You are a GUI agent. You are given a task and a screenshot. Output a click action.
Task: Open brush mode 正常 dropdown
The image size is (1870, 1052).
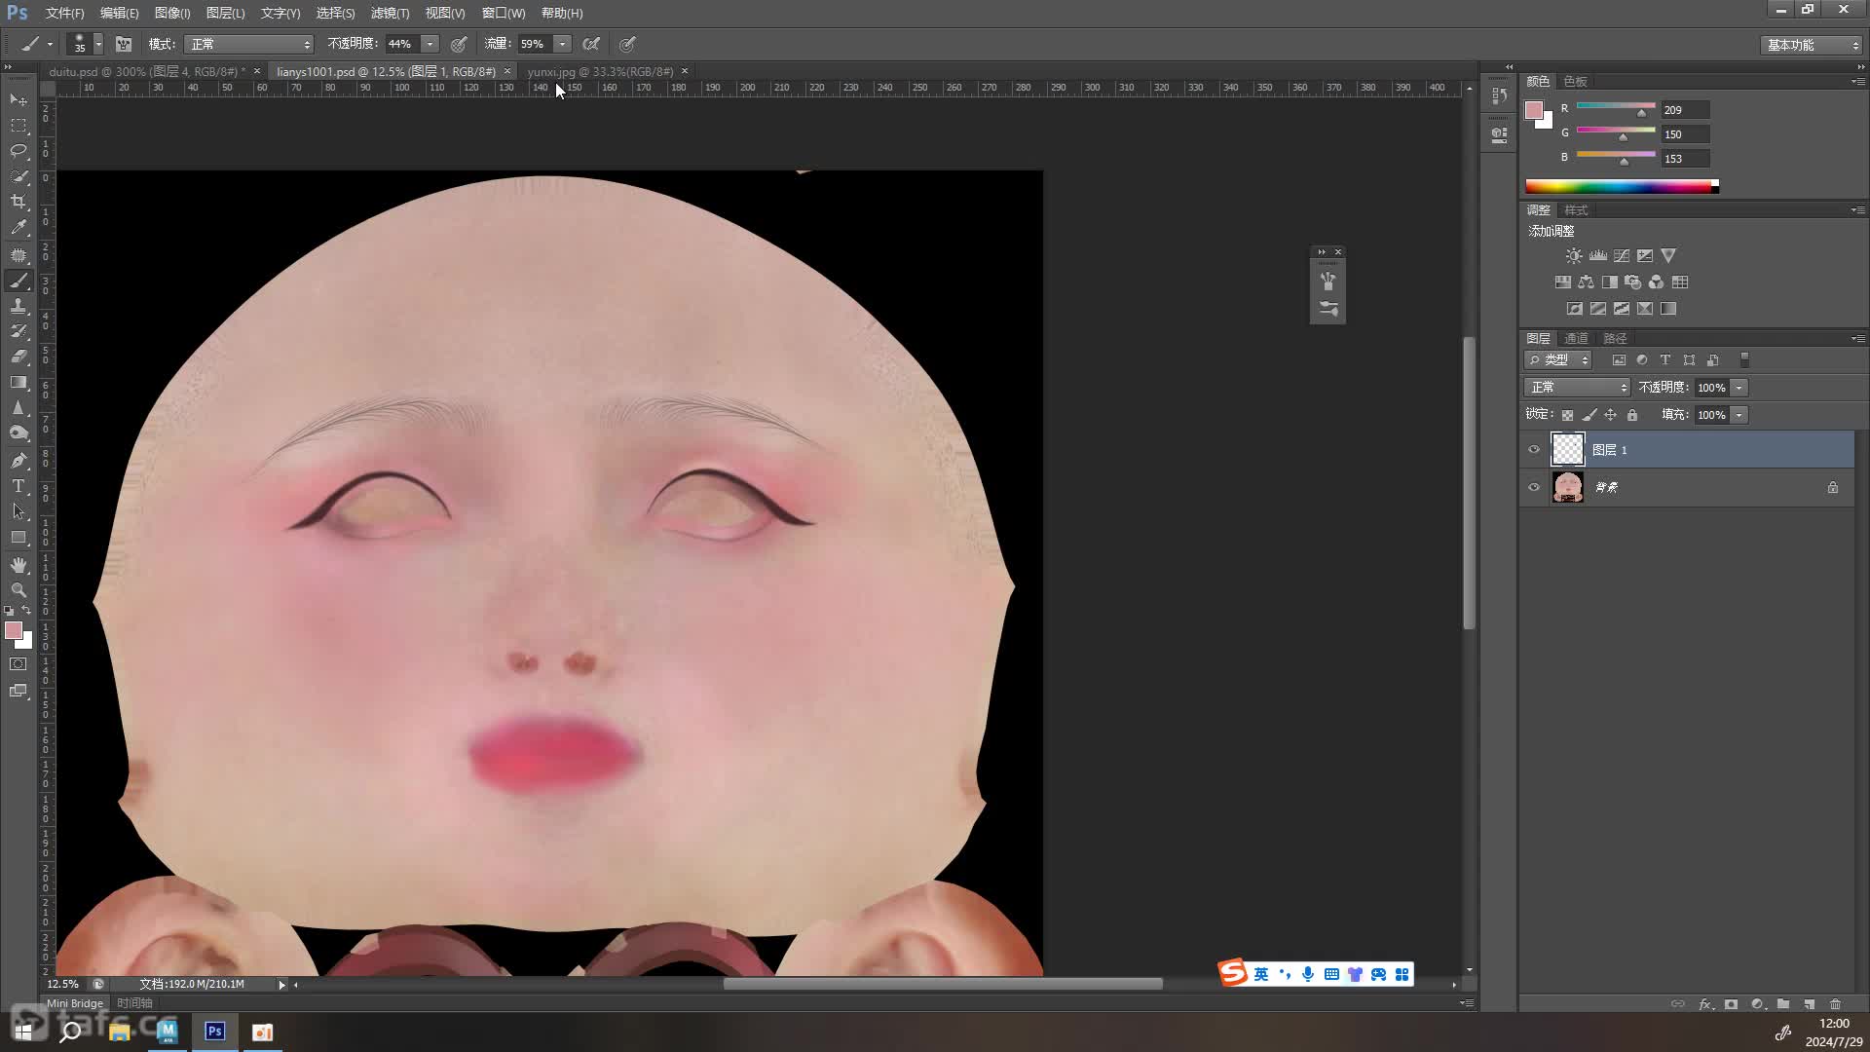pos(249,44)
